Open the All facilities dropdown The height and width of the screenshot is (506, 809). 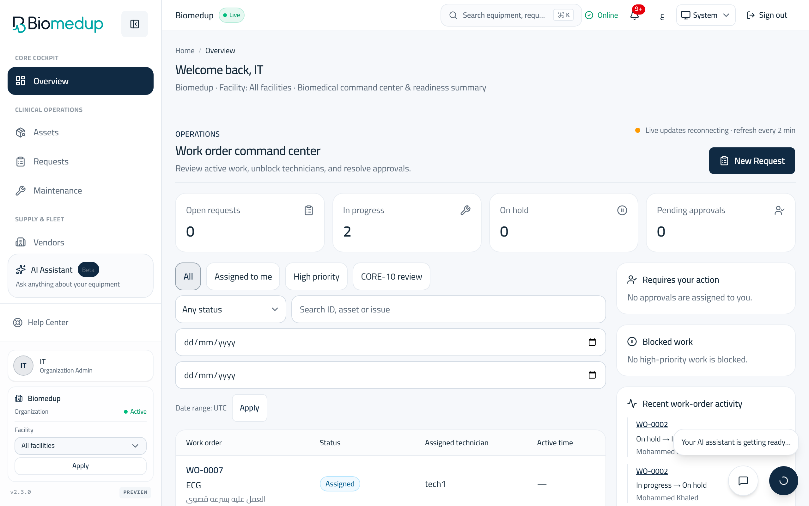pos(80,445)
